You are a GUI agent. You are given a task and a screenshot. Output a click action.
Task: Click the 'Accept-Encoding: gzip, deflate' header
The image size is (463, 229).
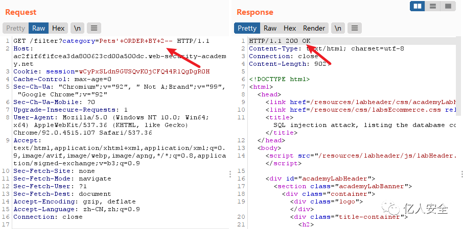coord(75,202)
